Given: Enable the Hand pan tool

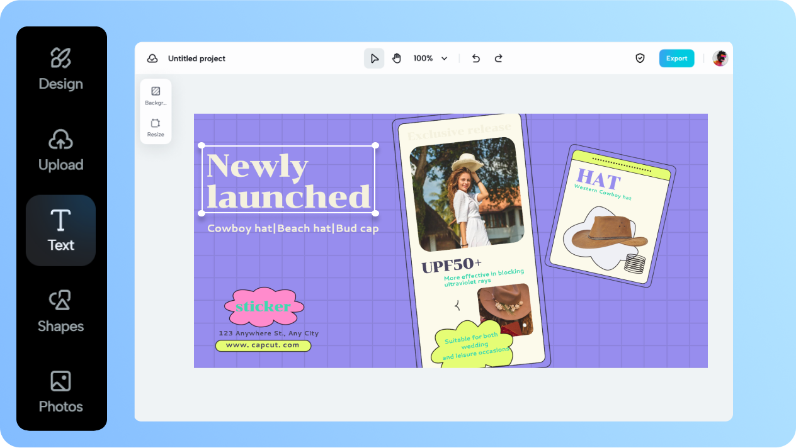Looking at the screenshot, I should (396, 58).
